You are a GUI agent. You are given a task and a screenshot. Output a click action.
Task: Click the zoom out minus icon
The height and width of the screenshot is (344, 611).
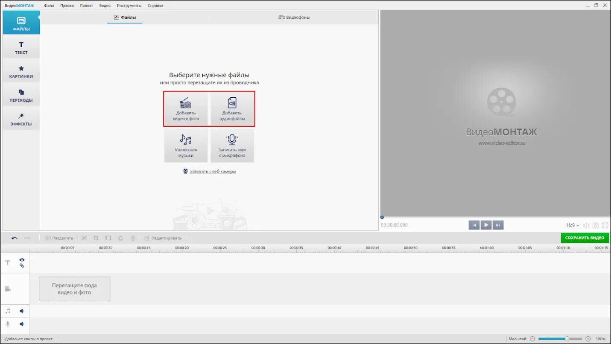tap(532, 339)
